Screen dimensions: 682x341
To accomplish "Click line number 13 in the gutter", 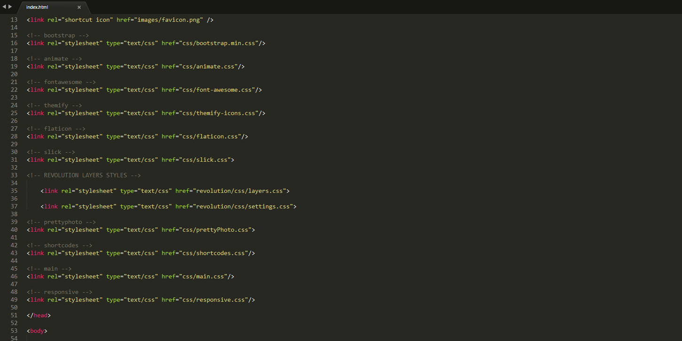I will 14,20.
